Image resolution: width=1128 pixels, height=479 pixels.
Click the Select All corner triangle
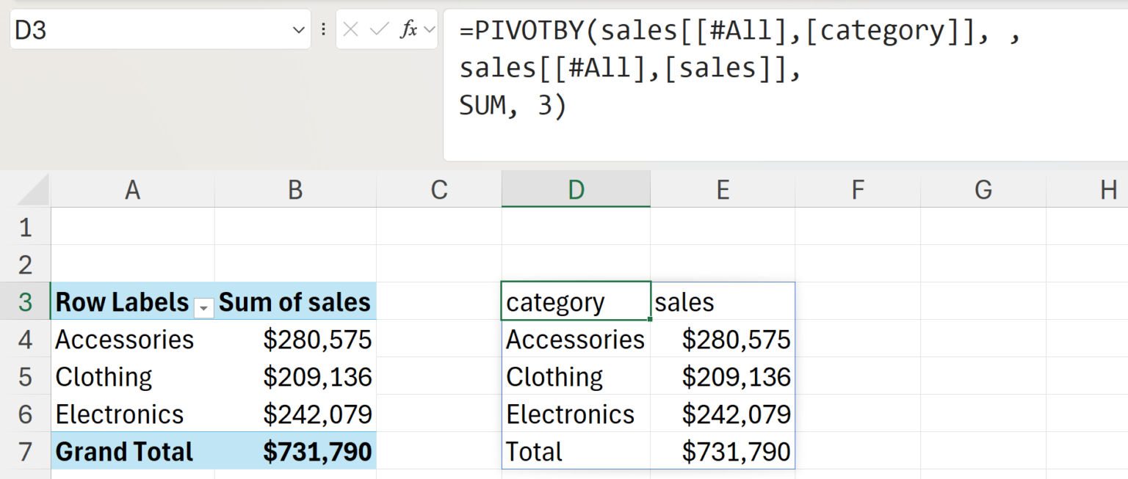[x=32, y=191]
